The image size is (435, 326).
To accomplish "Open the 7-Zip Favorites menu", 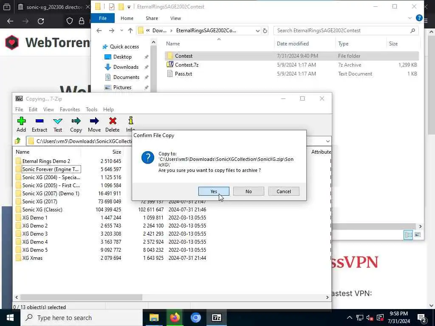I will [x=70, y=110].
